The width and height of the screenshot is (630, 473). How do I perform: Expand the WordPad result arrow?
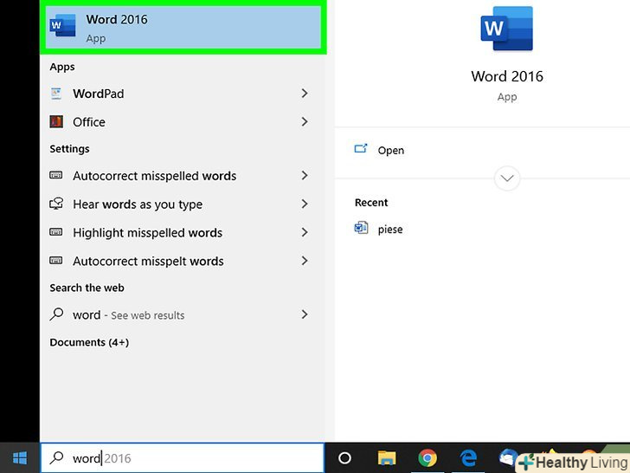point(305,94)
